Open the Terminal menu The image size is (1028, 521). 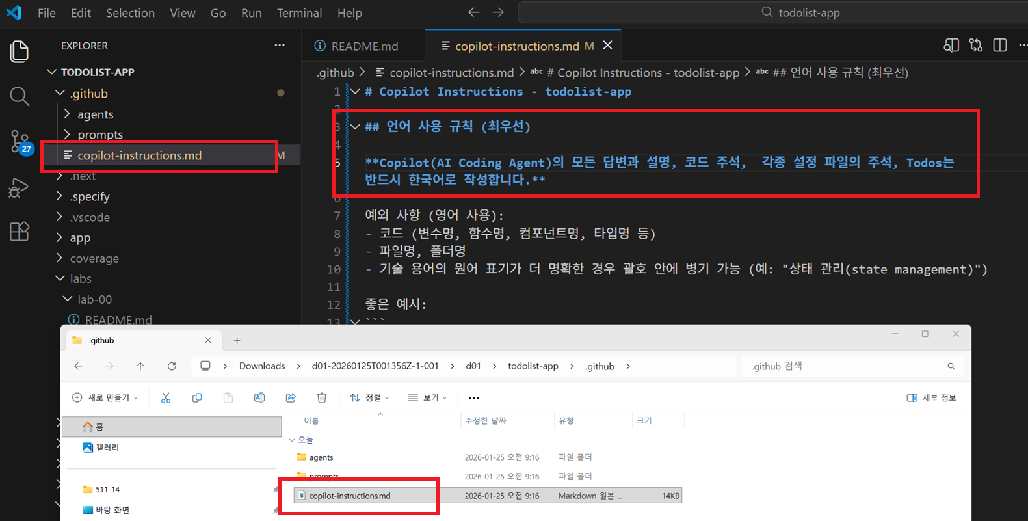tap(299, 13)
